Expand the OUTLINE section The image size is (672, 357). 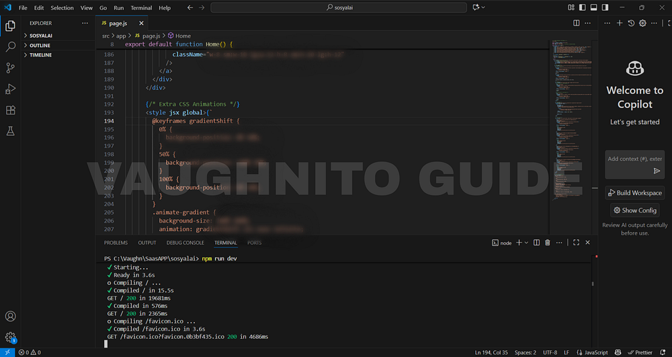pyautogui.click(x=58, y=45)
